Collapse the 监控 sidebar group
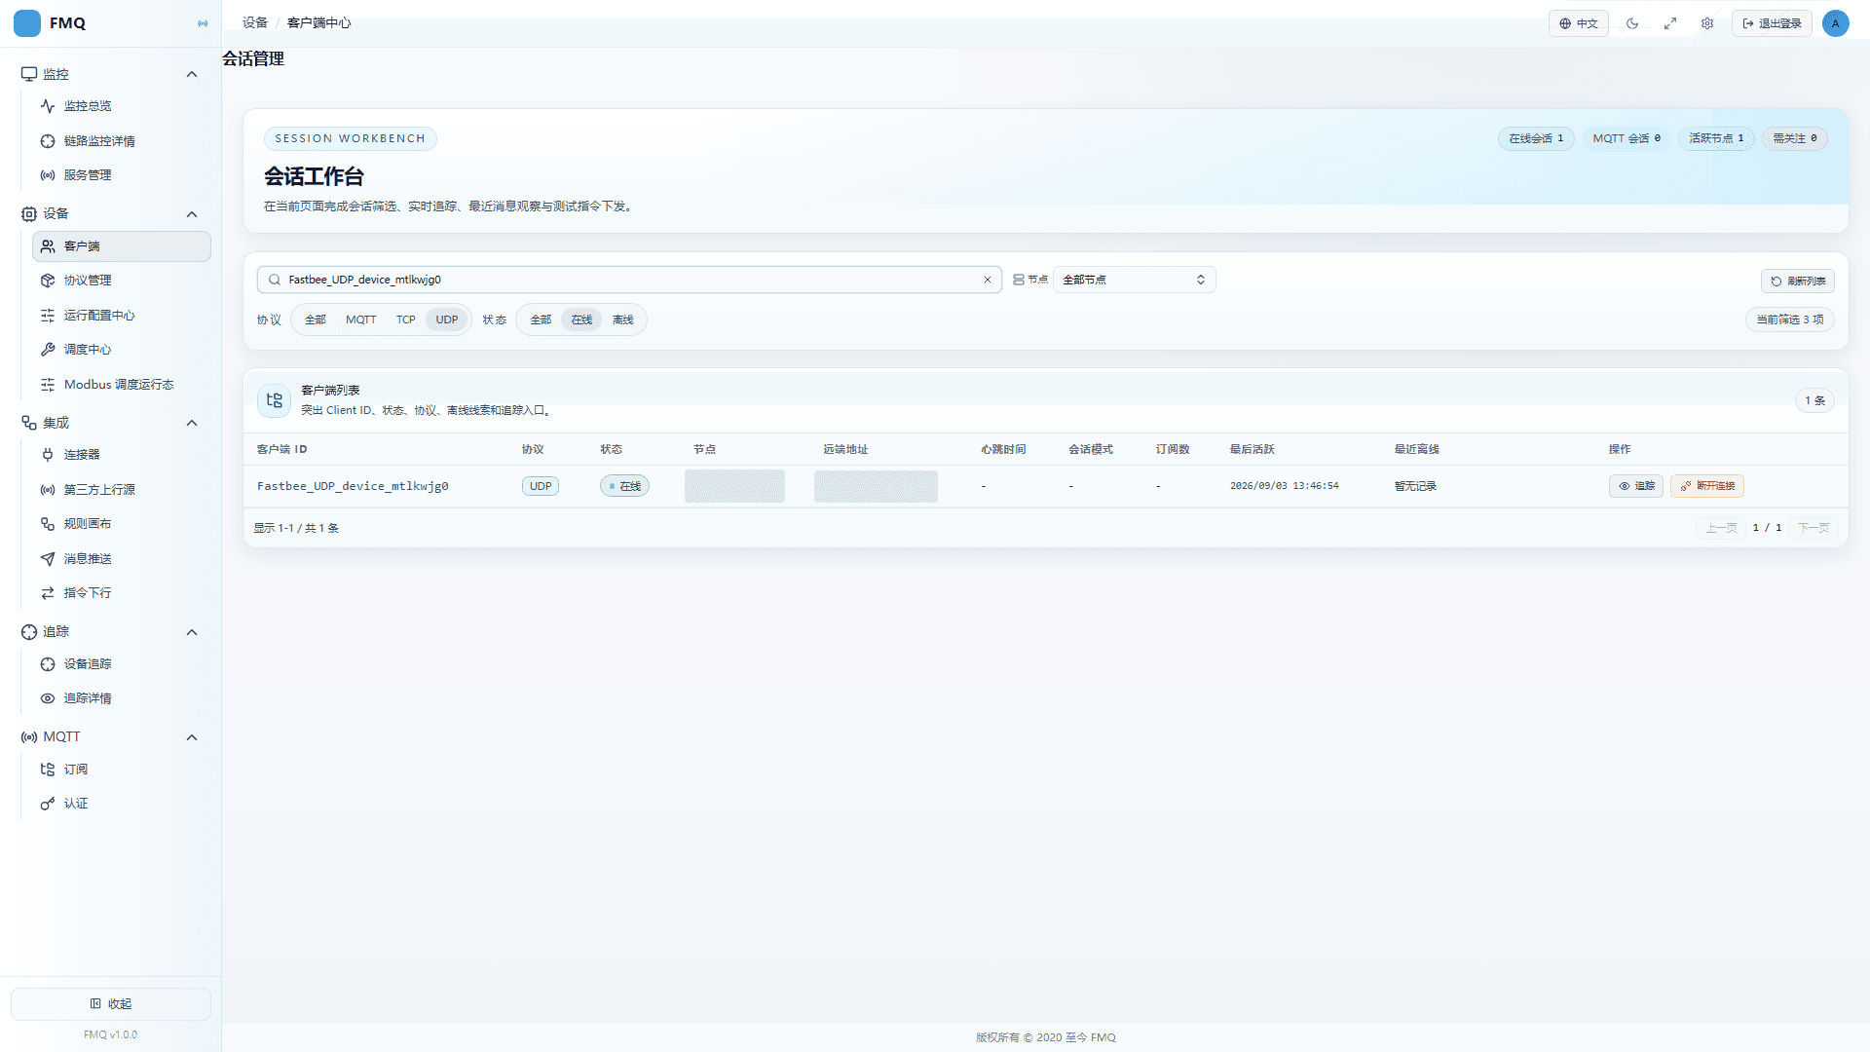Viewport: 1870px width, 1052px height. click(192, 74)
